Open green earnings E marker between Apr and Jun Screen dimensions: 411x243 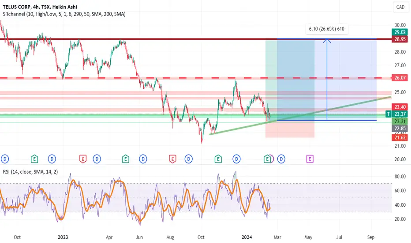(x=126, y=159)
